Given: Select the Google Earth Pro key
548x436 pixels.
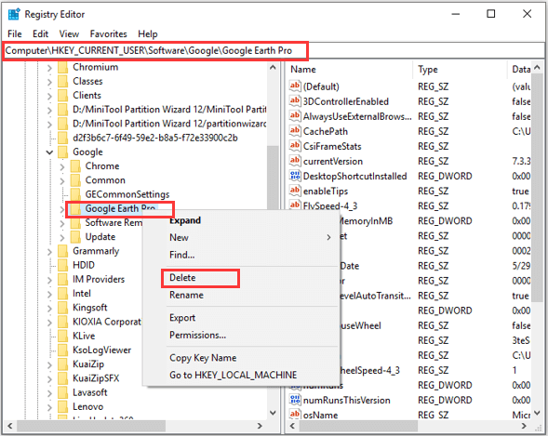Looking at the screenshot, I should point(120,209).
